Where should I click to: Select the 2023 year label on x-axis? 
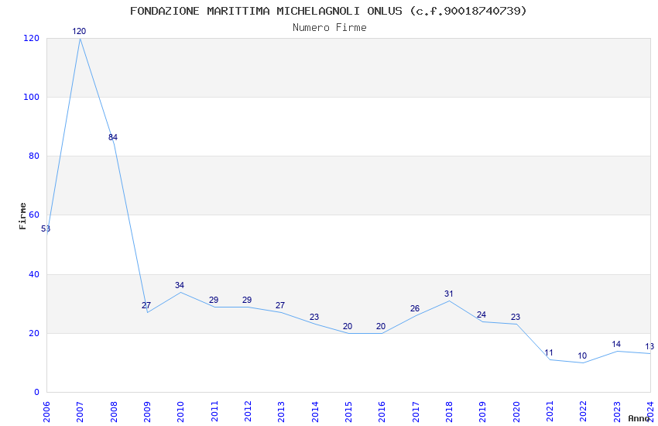tap(617, 412)
